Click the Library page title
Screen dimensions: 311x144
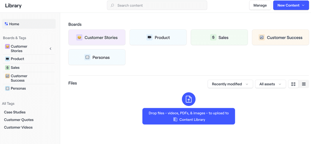(13, 5)
